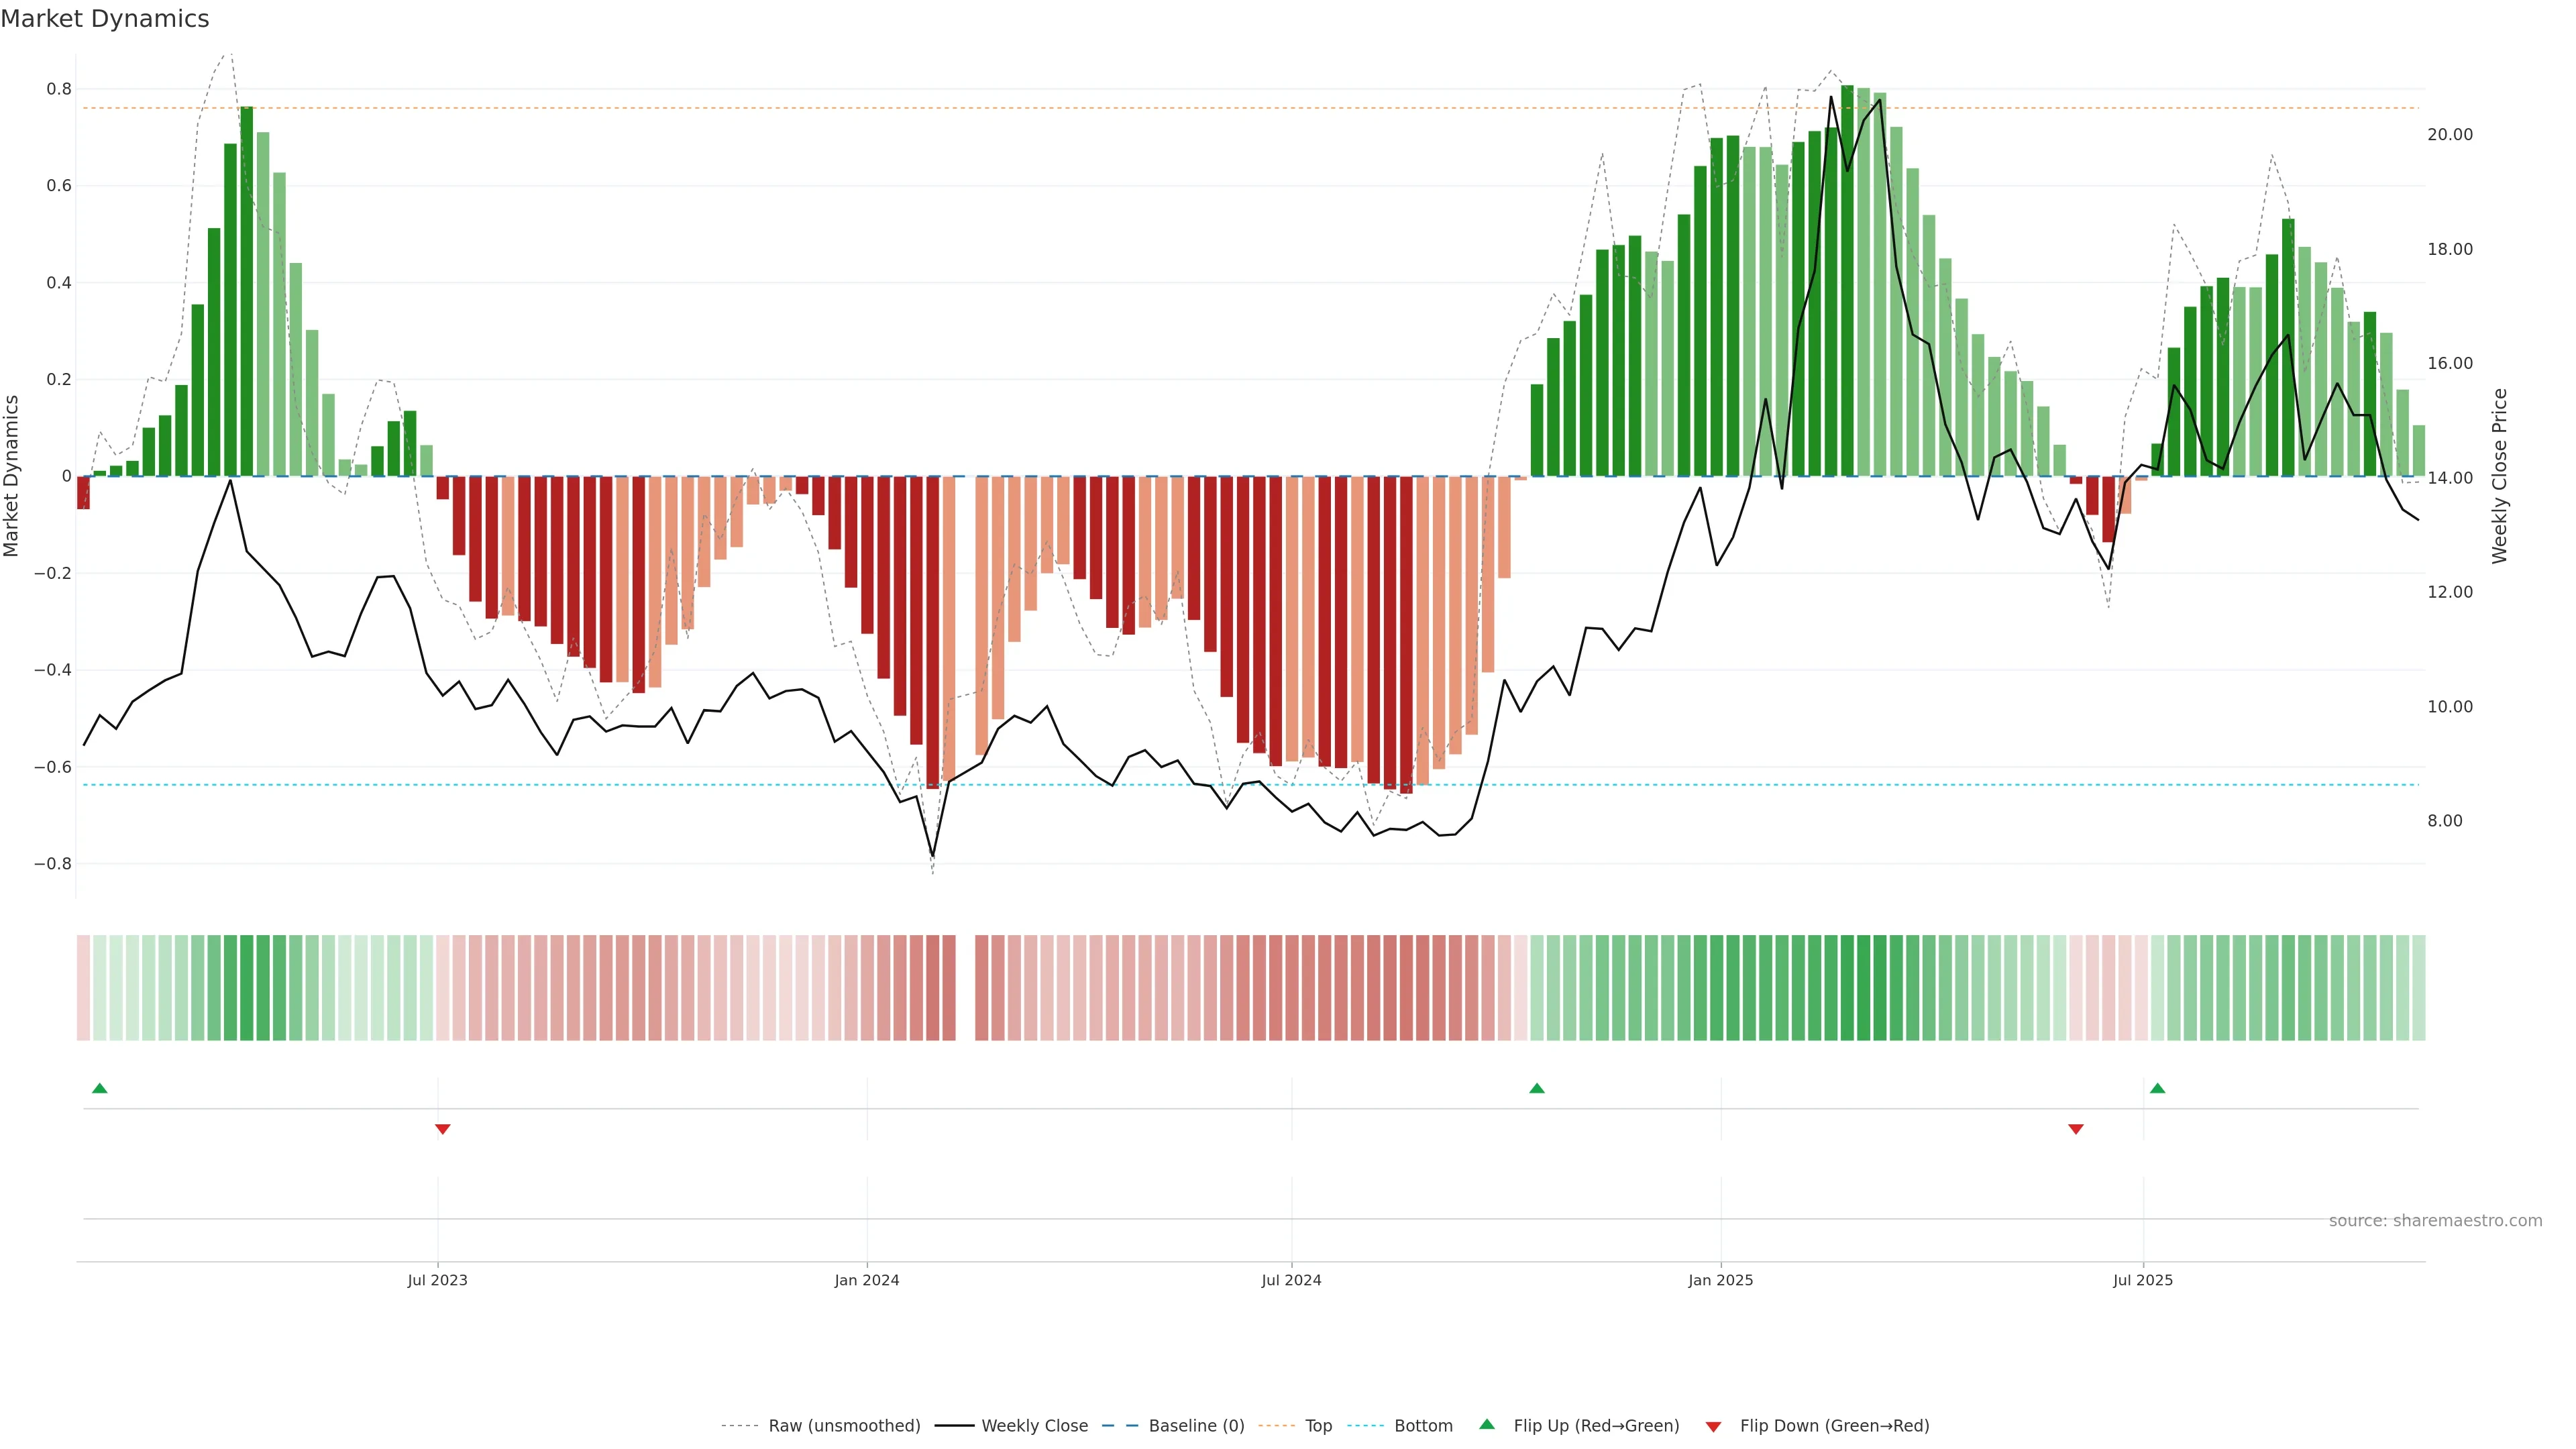Image resolution: width=2576 pixels, height=1449 pixels.
Task: Click the Market Dynamics chart title
Action: tap(105, 19)
